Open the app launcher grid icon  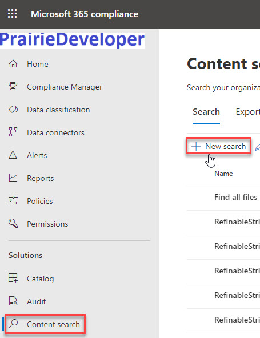point(13,14)
